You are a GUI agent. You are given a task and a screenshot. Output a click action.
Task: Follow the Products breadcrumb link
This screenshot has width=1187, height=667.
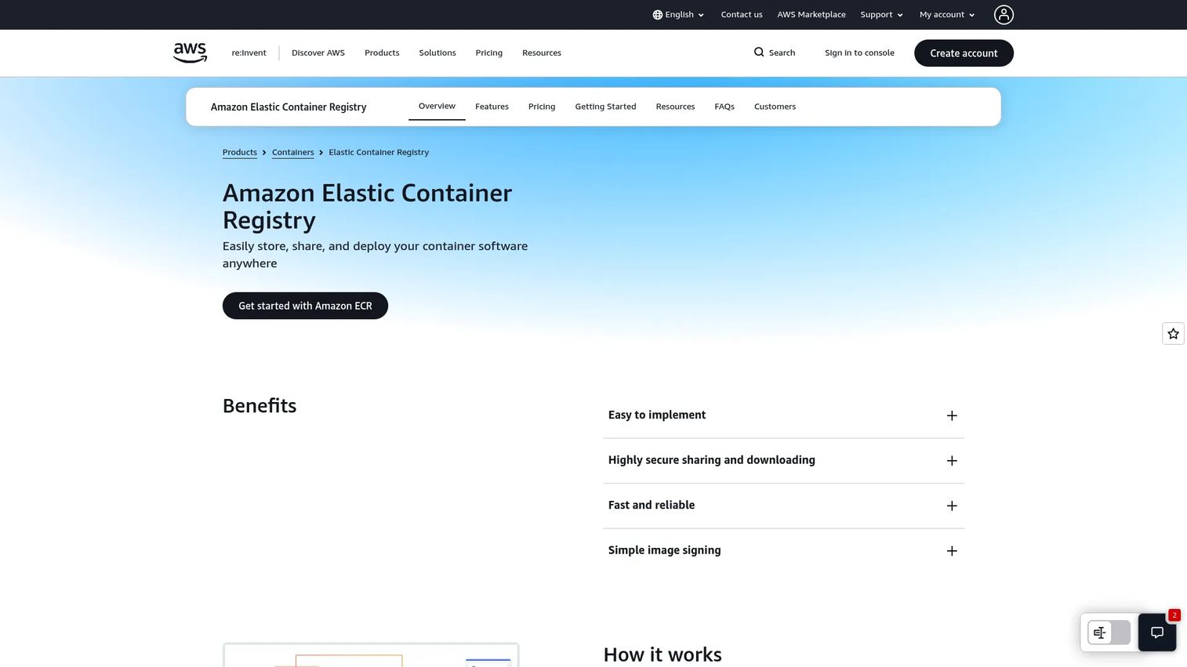click(240, 152)
